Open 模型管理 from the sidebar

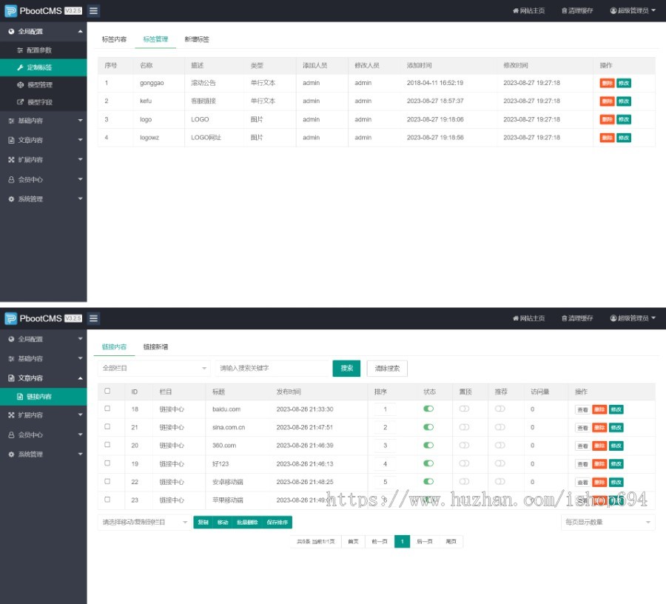click(39, 84)
